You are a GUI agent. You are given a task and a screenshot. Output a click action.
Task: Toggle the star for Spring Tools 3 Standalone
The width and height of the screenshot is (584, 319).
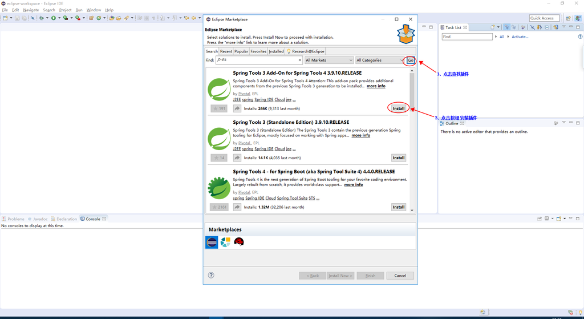point(219,158)
